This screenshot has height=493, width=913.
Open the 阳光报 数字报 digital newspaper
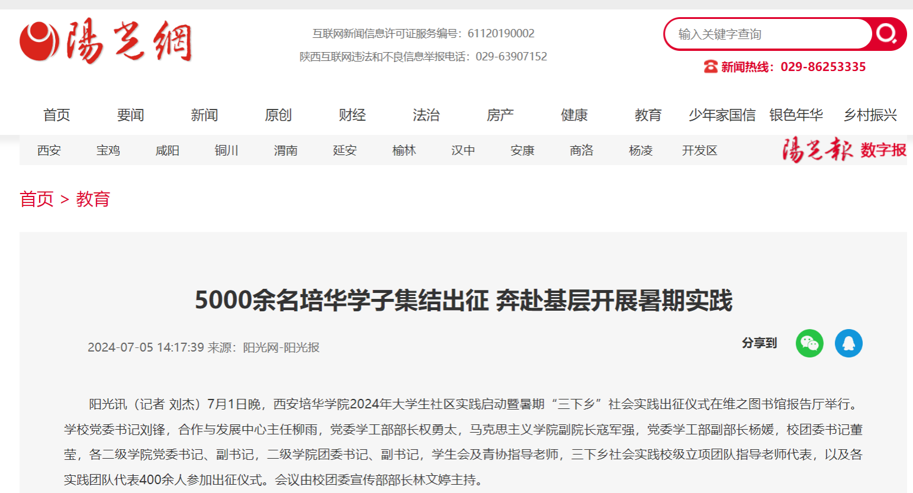tap(844, 150)
